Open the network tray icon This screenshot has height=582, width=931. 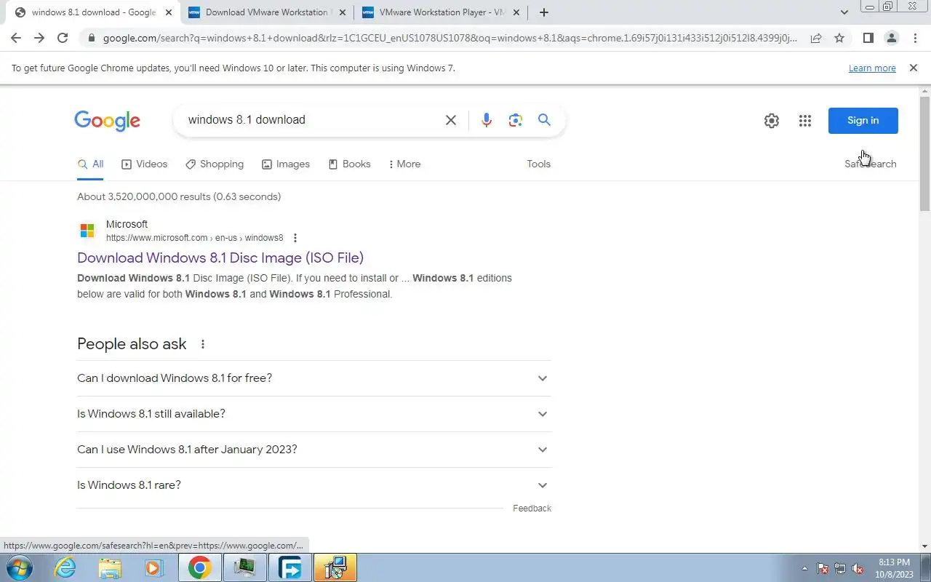pos(840,569)
